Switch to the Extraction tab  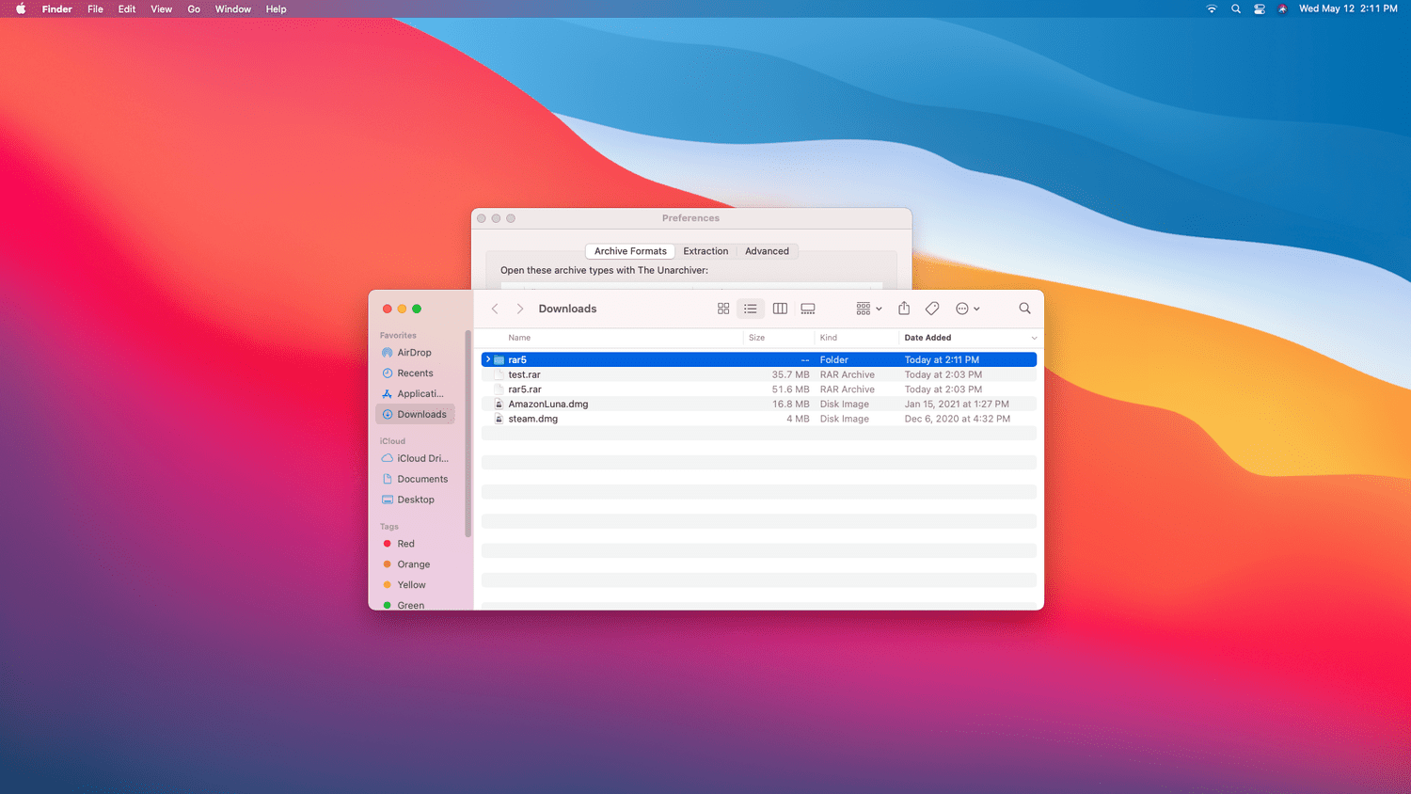[x=705, y=251]
